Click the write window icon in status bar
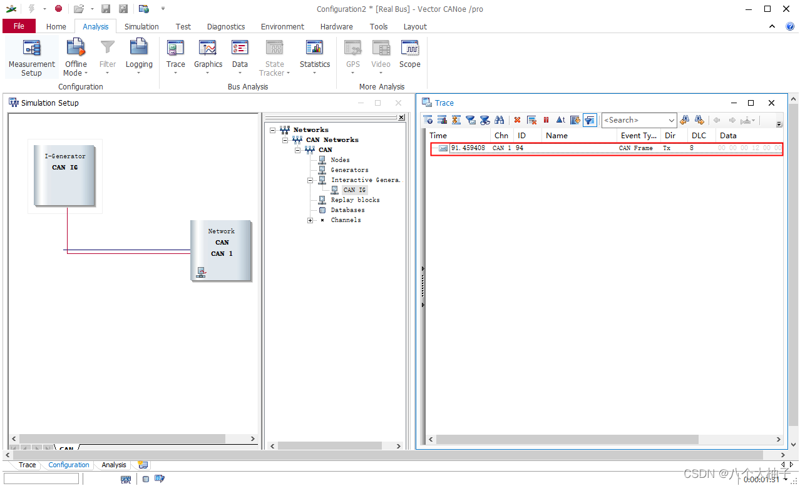This screenshot has height=486, width=800. tap(159, 479)
